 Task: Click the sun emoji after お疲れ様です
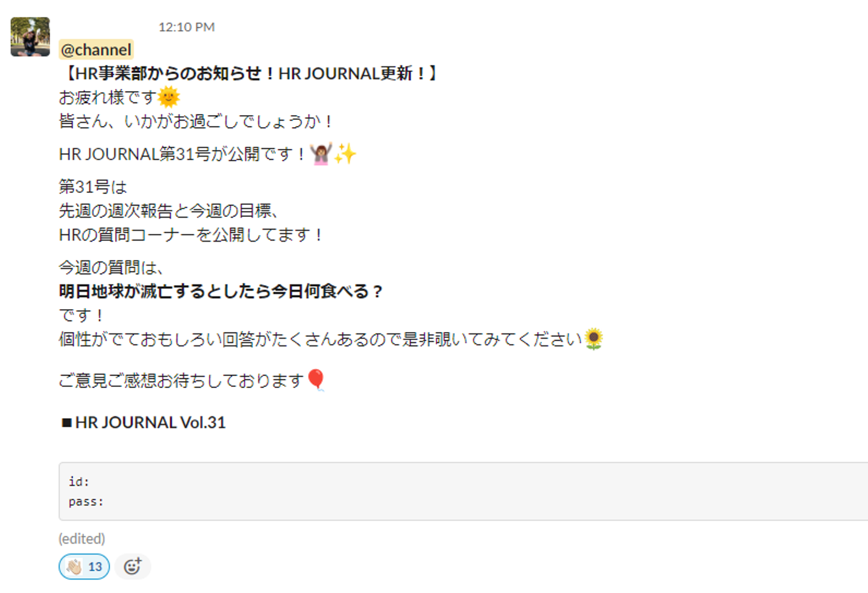[x=169, y=97]
